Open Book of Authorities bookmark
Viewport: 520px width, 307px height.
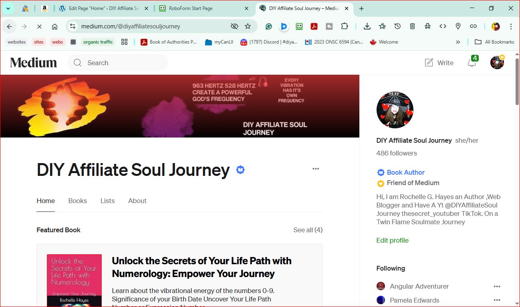(x=169, y=42)
